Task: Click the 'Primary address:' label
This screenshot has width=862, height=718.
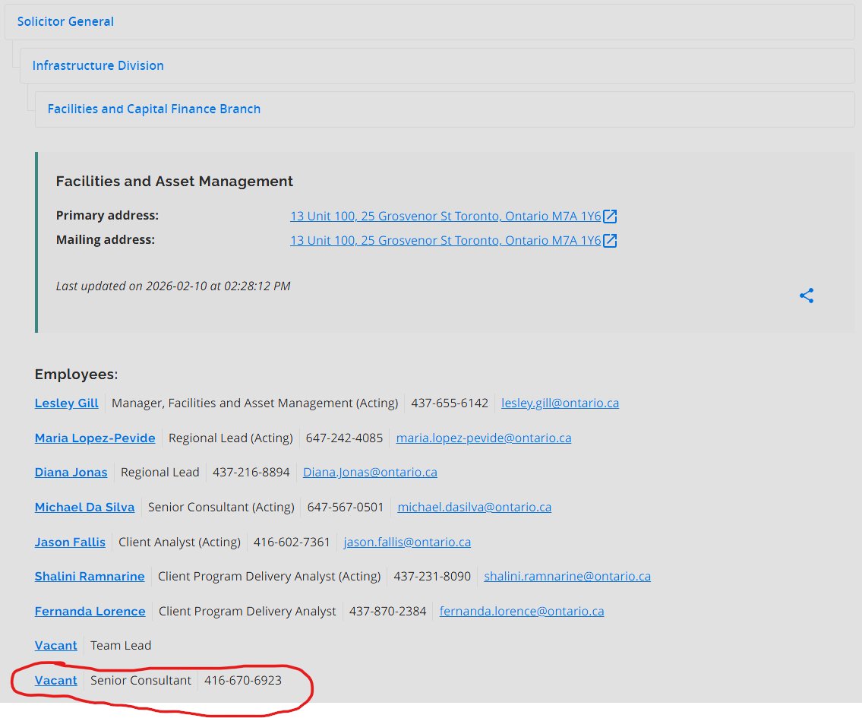Action: (x=107, y=216)
